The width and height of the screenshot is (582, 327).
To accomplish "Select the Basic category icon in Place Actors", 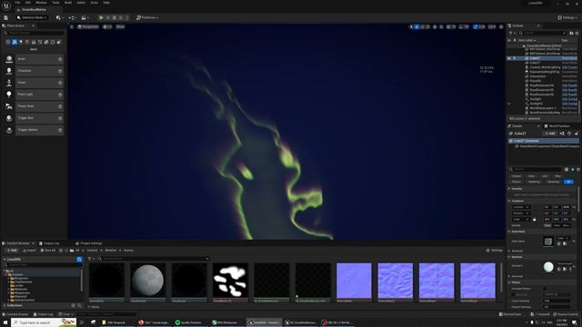I will (x=15, y=42).
